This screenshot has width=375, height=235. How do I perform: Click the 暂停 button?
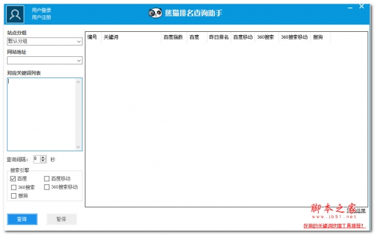coord(61,219)
